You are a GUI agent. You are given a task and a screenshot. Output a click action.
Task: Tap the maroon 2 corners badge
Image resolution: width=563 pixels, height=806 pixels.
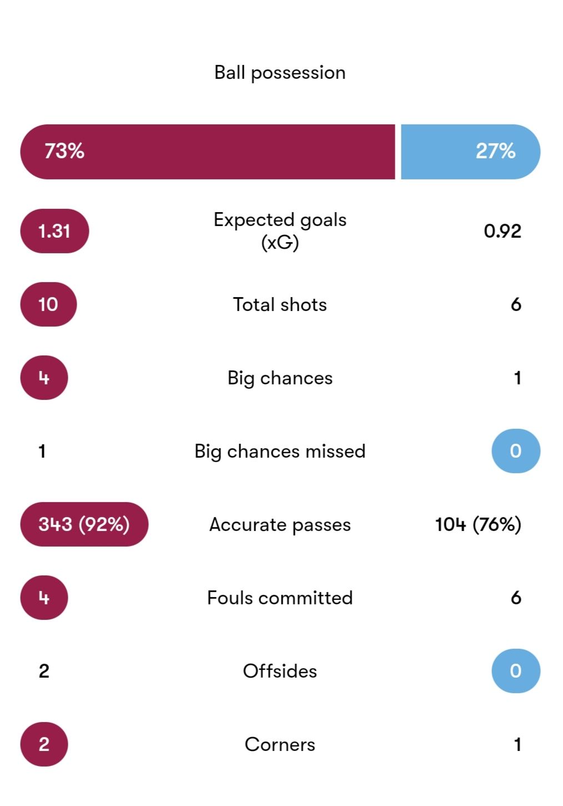click(44, 744)
